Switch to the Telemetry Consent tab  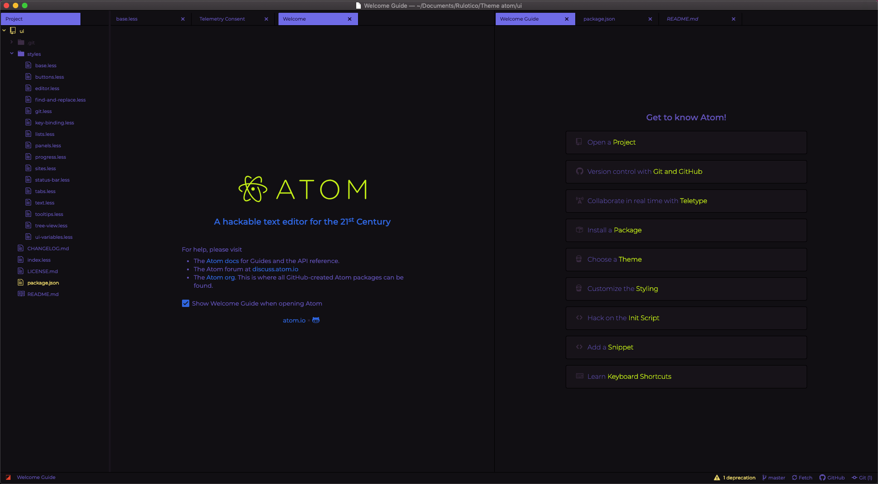click(x=222, y=19)
